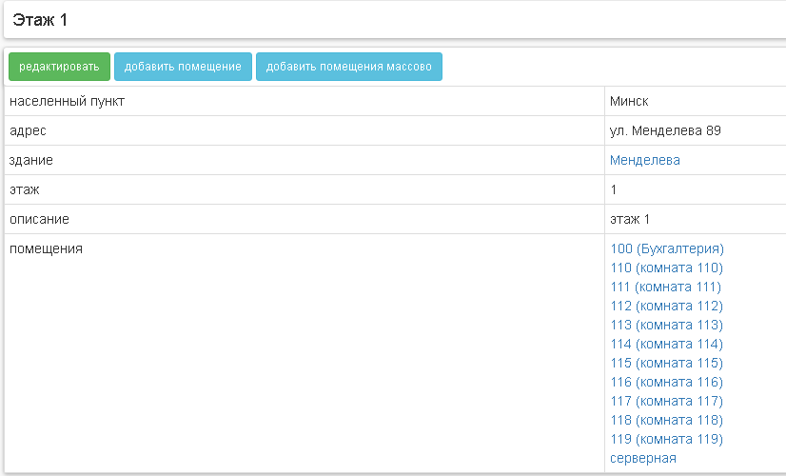
Task: Select the '110 (комната 110)' link
Action: point(665,268)
